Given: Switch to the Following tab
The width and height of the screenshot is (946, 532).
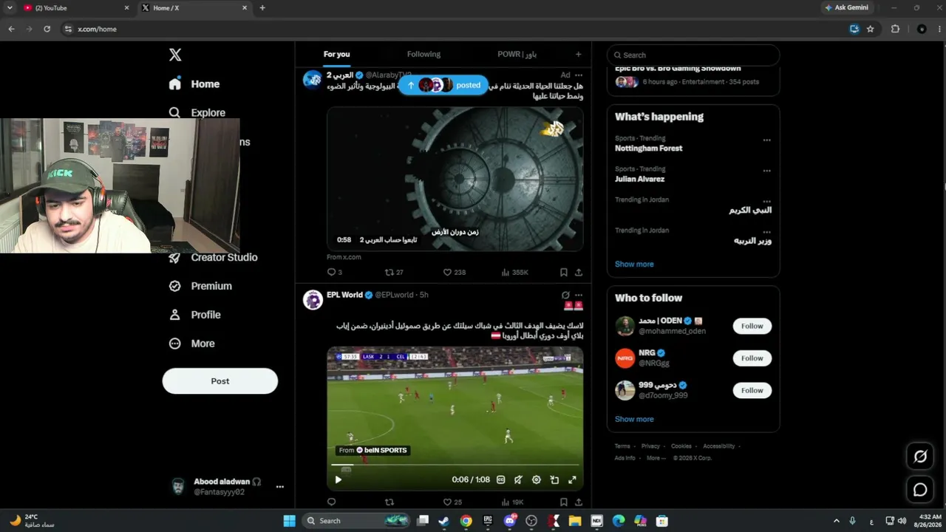Looking at the screenshot, I should 423,54.
